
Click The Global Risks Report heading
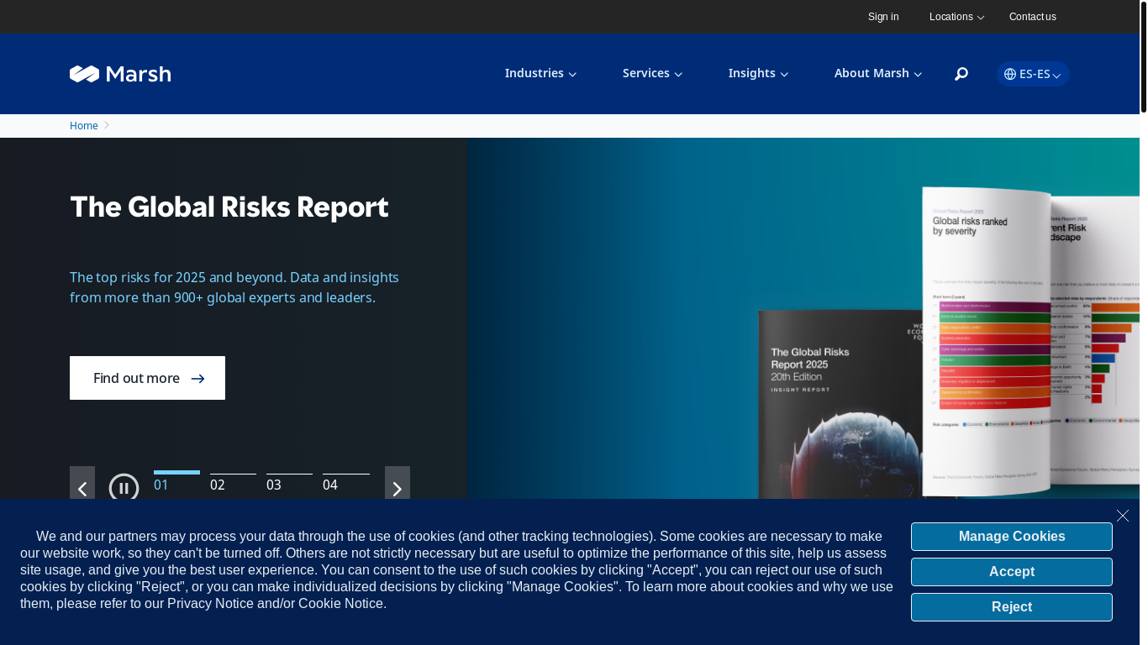229,207
